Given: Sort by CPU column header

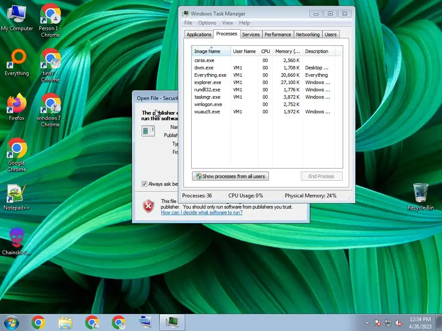Looking at the screenshot, I should [265, 51].
